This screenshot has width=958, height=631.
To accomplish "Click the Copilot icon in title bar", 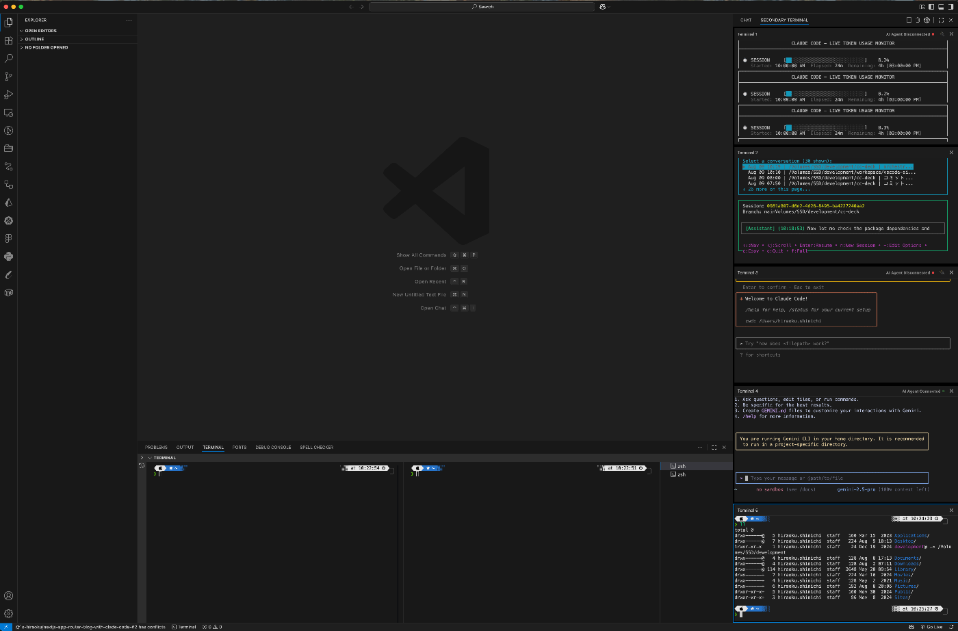I will (603, 7).
